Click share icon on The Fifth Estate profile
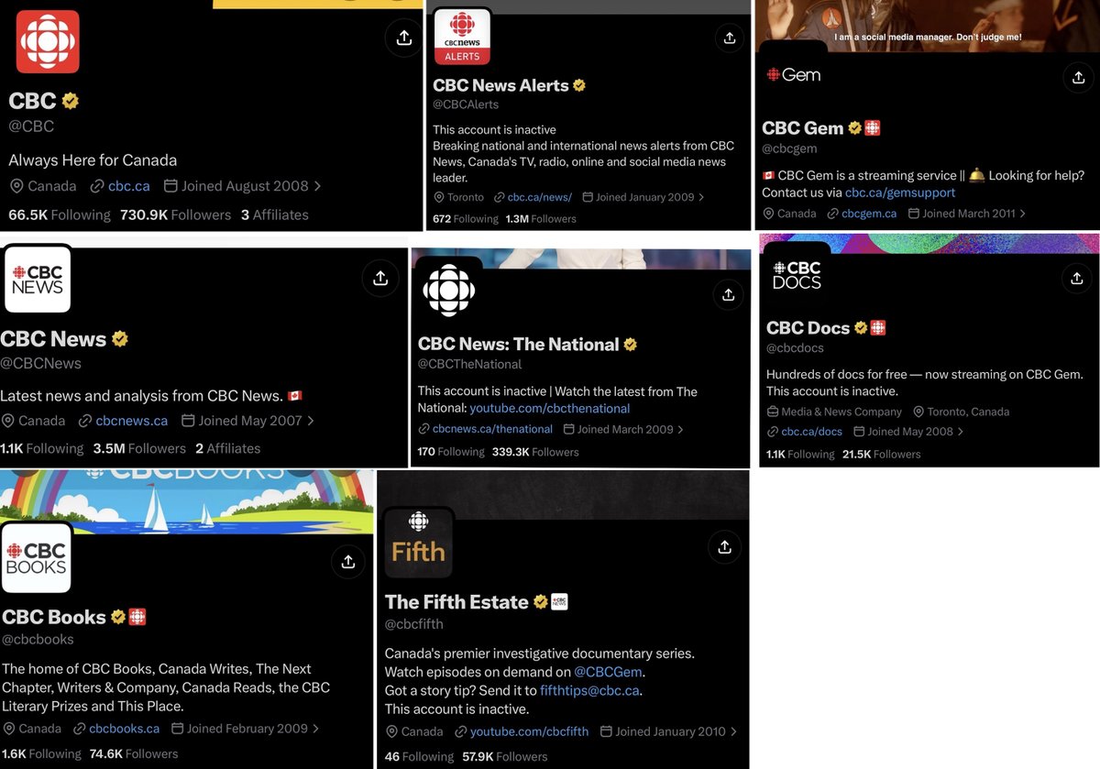1100x769 pixels. pos(724,547)
